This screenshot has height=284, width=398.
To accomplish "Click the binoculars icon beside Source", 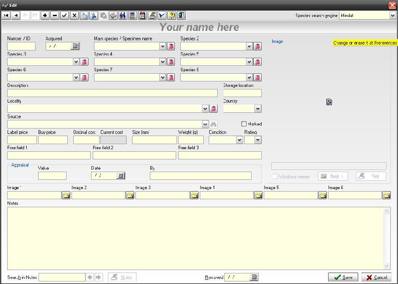I will (213, 124).
